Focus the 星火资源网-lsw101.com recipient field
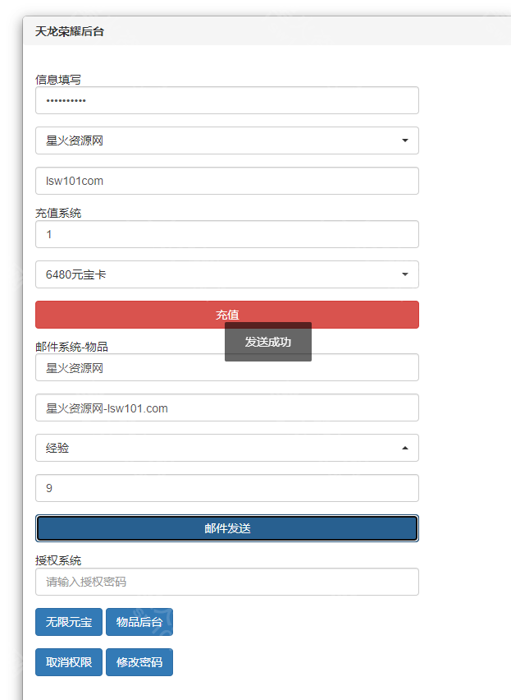 coord(226,408)
